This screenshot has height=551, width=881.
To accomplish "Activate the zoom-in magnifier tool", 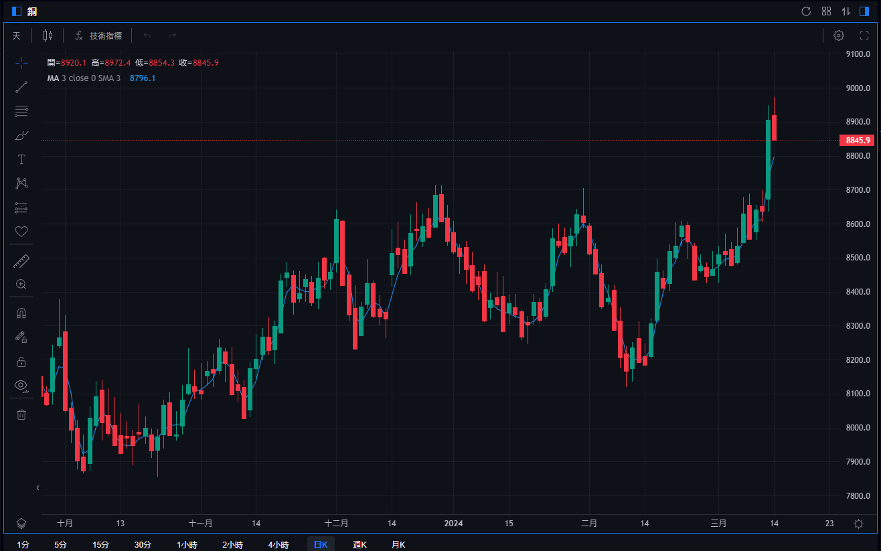I will (21, 285).
